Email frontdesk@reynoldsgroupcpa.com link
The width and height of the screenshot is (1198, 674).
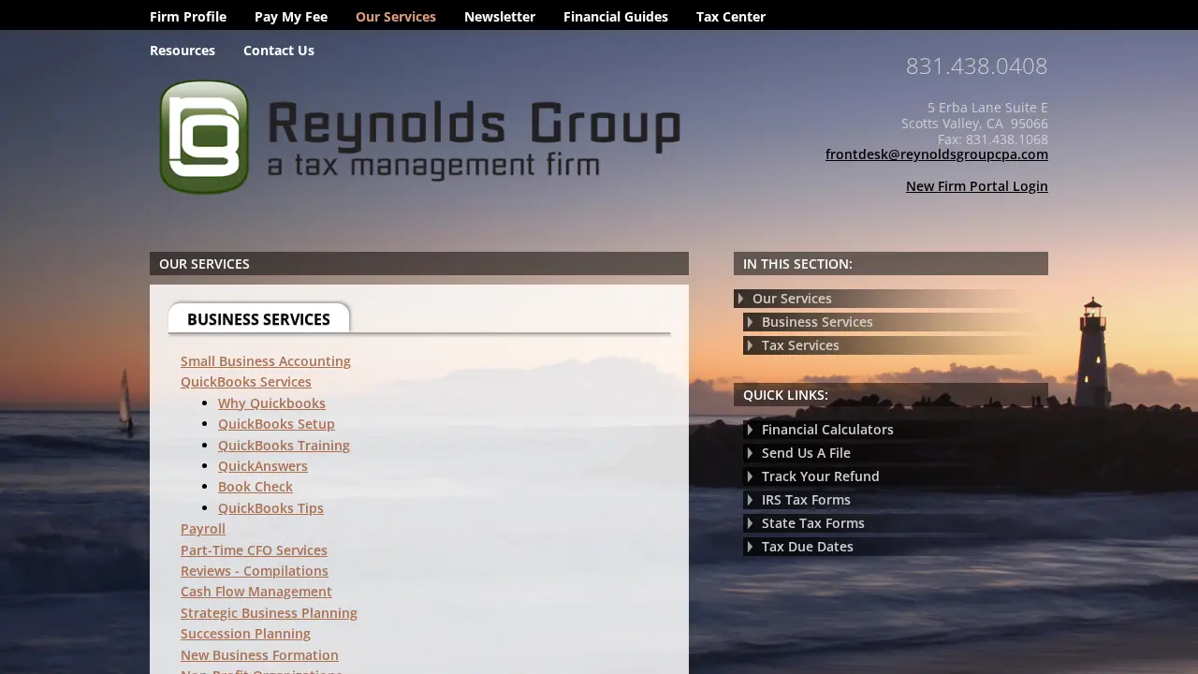coord(937,154)
